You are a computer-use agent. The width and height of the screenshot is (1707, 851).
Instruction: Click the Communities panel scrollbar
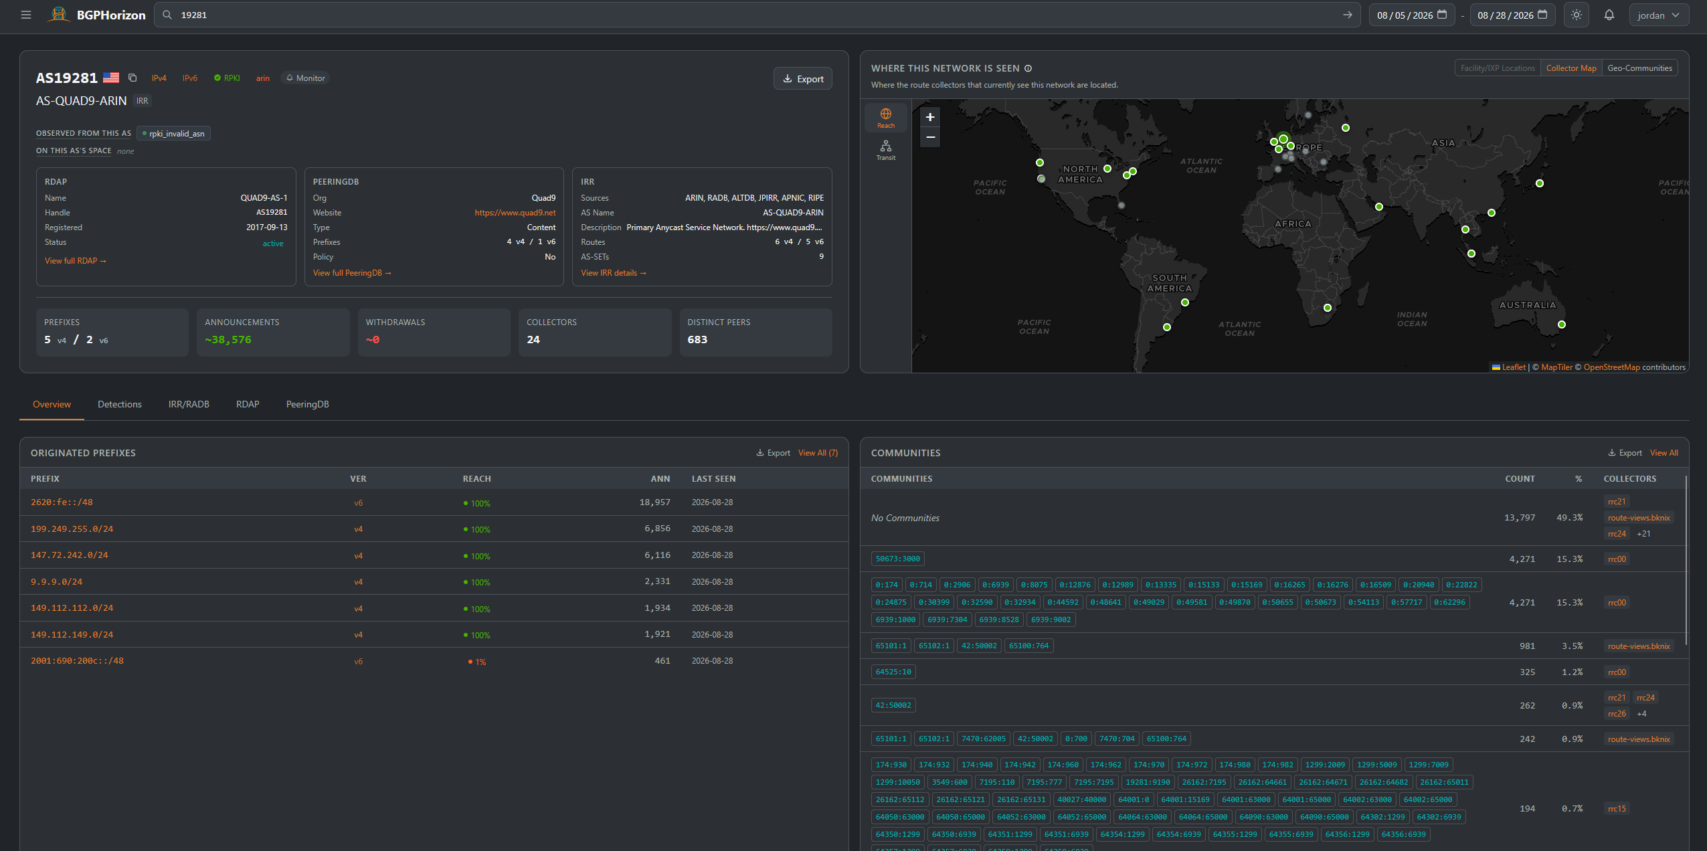[x=1686, y=561]
